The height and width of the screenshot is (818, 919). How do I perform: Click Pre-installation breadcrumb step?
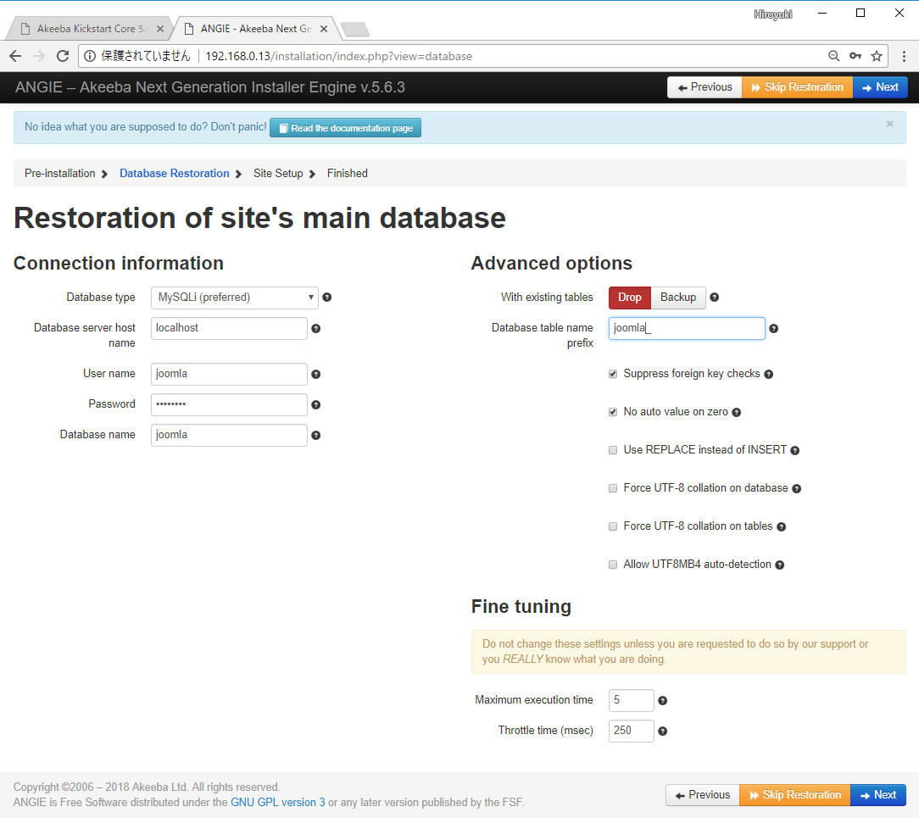60,174
